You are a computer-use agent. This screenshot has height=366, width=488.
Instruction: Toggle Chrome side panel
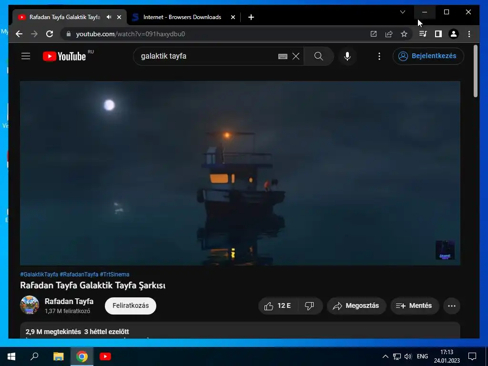pyautogui.click(x=438, y=34)
